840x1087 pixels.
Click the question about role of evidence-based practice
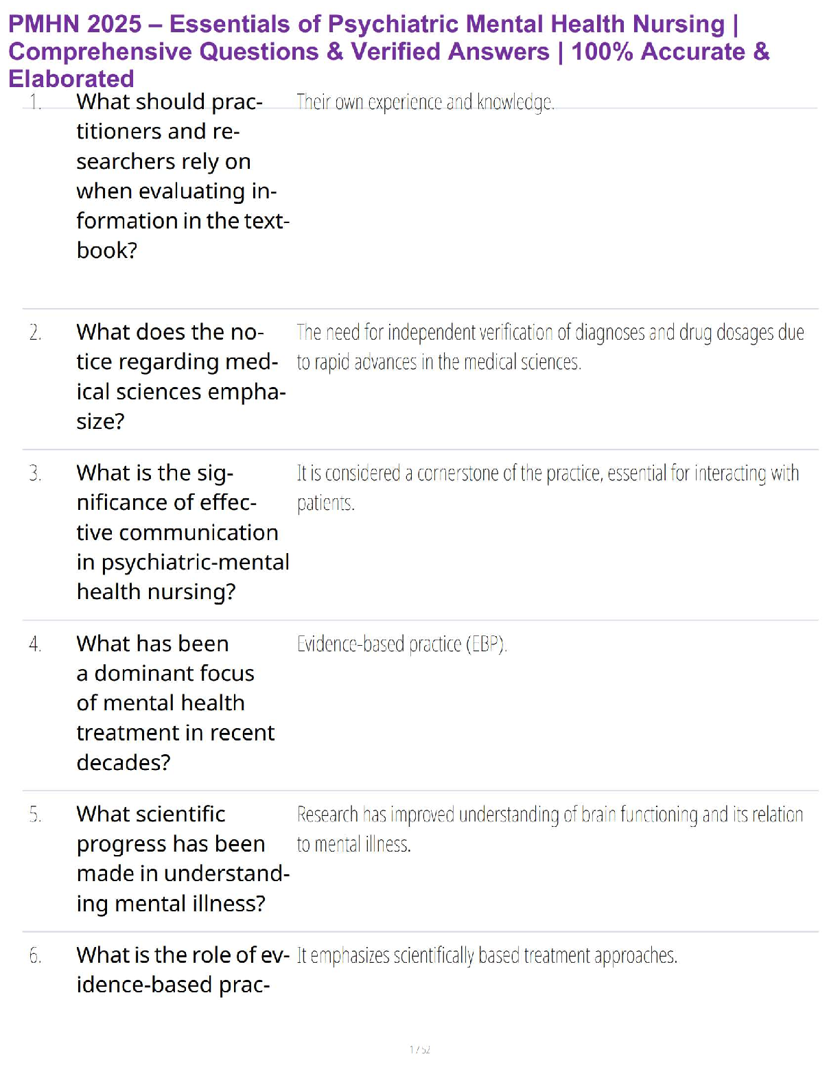pos(182,970)
